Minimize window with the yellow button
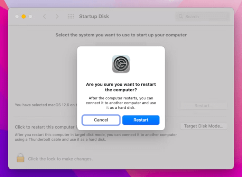This screenshot has height=177, width=242. 24,16
